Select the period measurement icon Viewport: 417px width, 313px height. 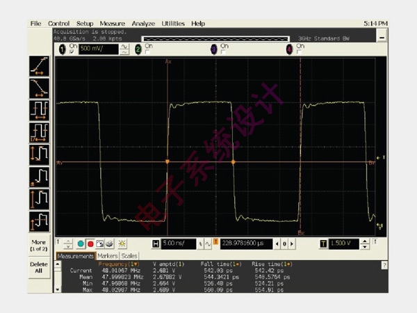click(x=39, y=109)
